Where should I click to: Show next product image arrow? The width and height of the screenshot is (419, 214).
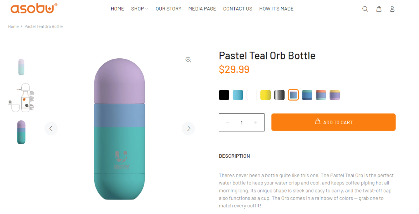(x=188, y=129)
